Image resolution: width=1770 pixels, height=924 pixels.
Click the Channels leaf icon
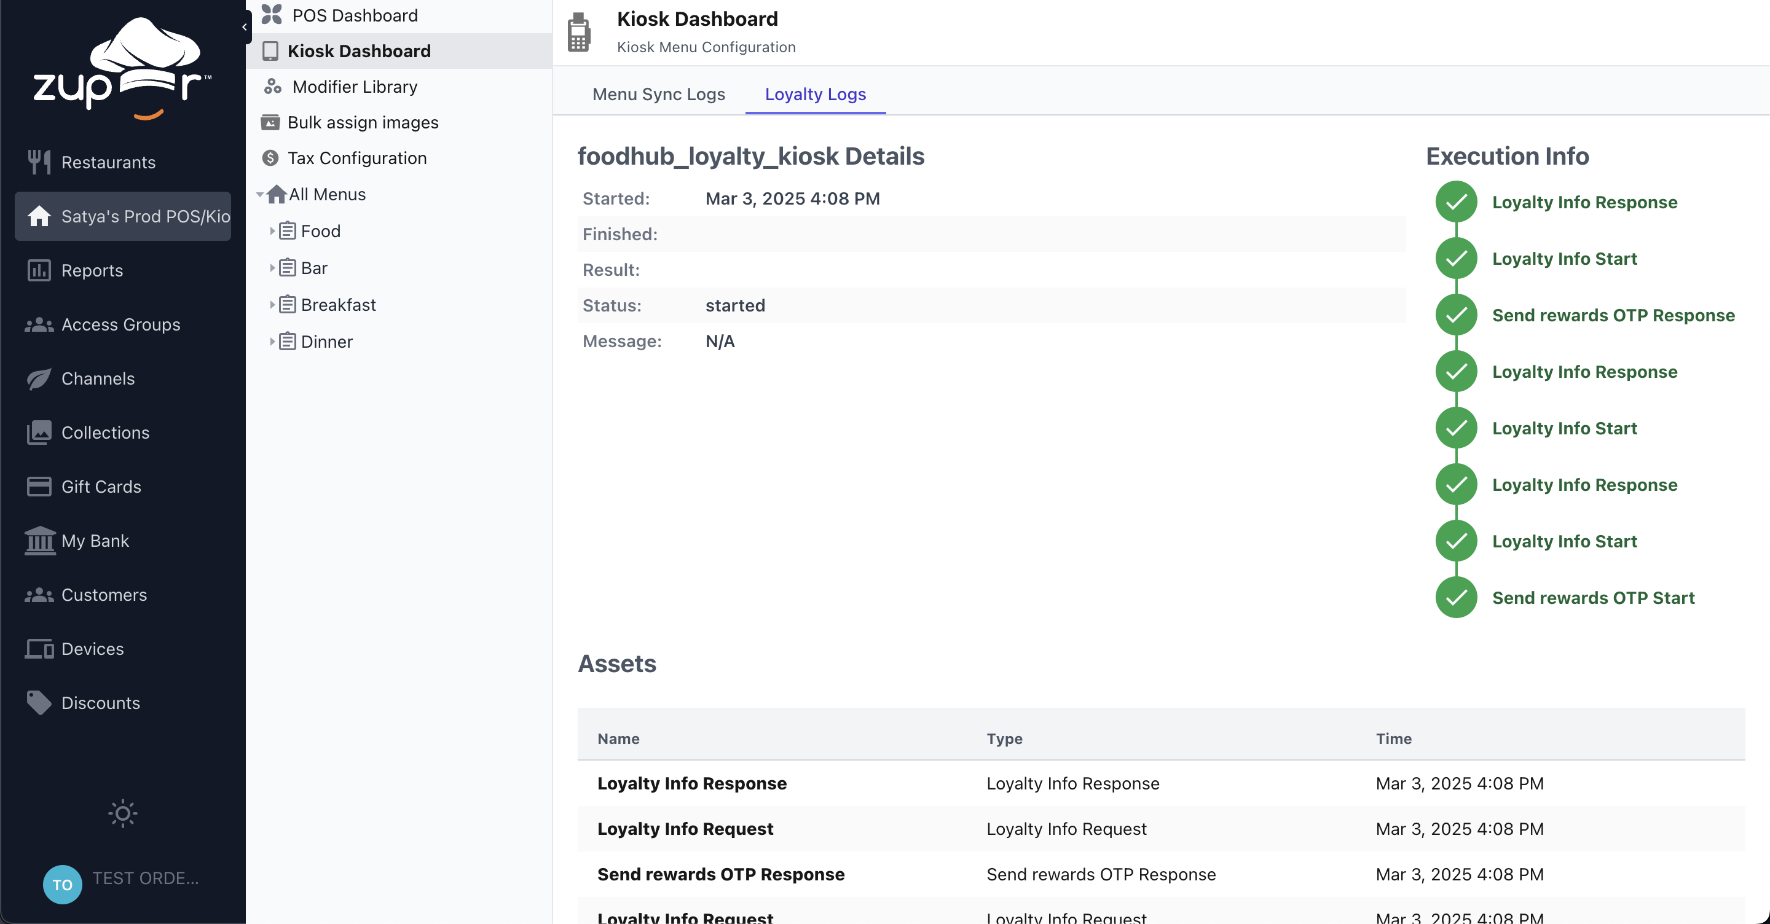[x=39, y=378]
